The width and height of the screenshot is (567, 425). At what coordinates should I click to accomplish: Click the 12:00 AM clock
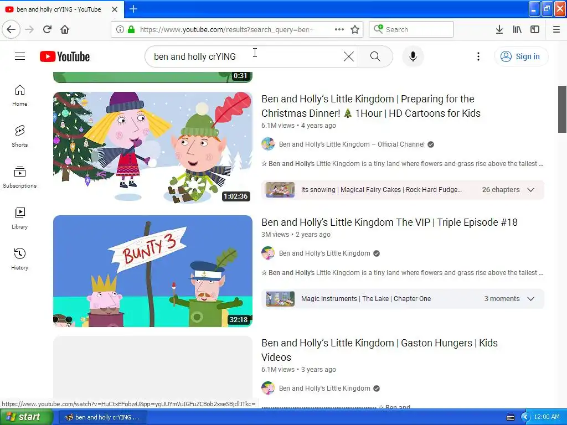[547, 417]
